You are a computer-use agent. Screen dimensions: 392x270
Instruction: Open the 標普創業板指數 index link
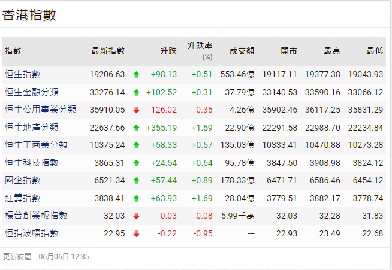36,216
